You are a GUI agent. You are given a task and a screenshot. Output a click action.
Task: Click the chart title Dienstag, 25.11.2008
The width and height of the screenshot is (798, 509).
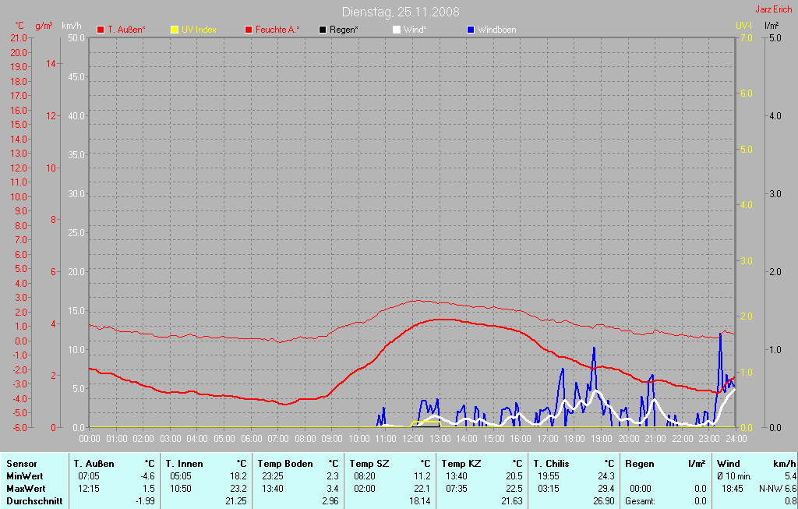[401, 12]
